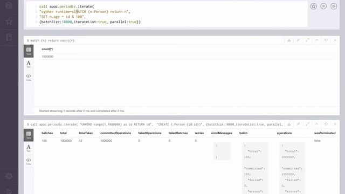The image size is (345, 194).
Task: Expand count(*) frame to fullscreen
Action: click(x=307, y=40)
